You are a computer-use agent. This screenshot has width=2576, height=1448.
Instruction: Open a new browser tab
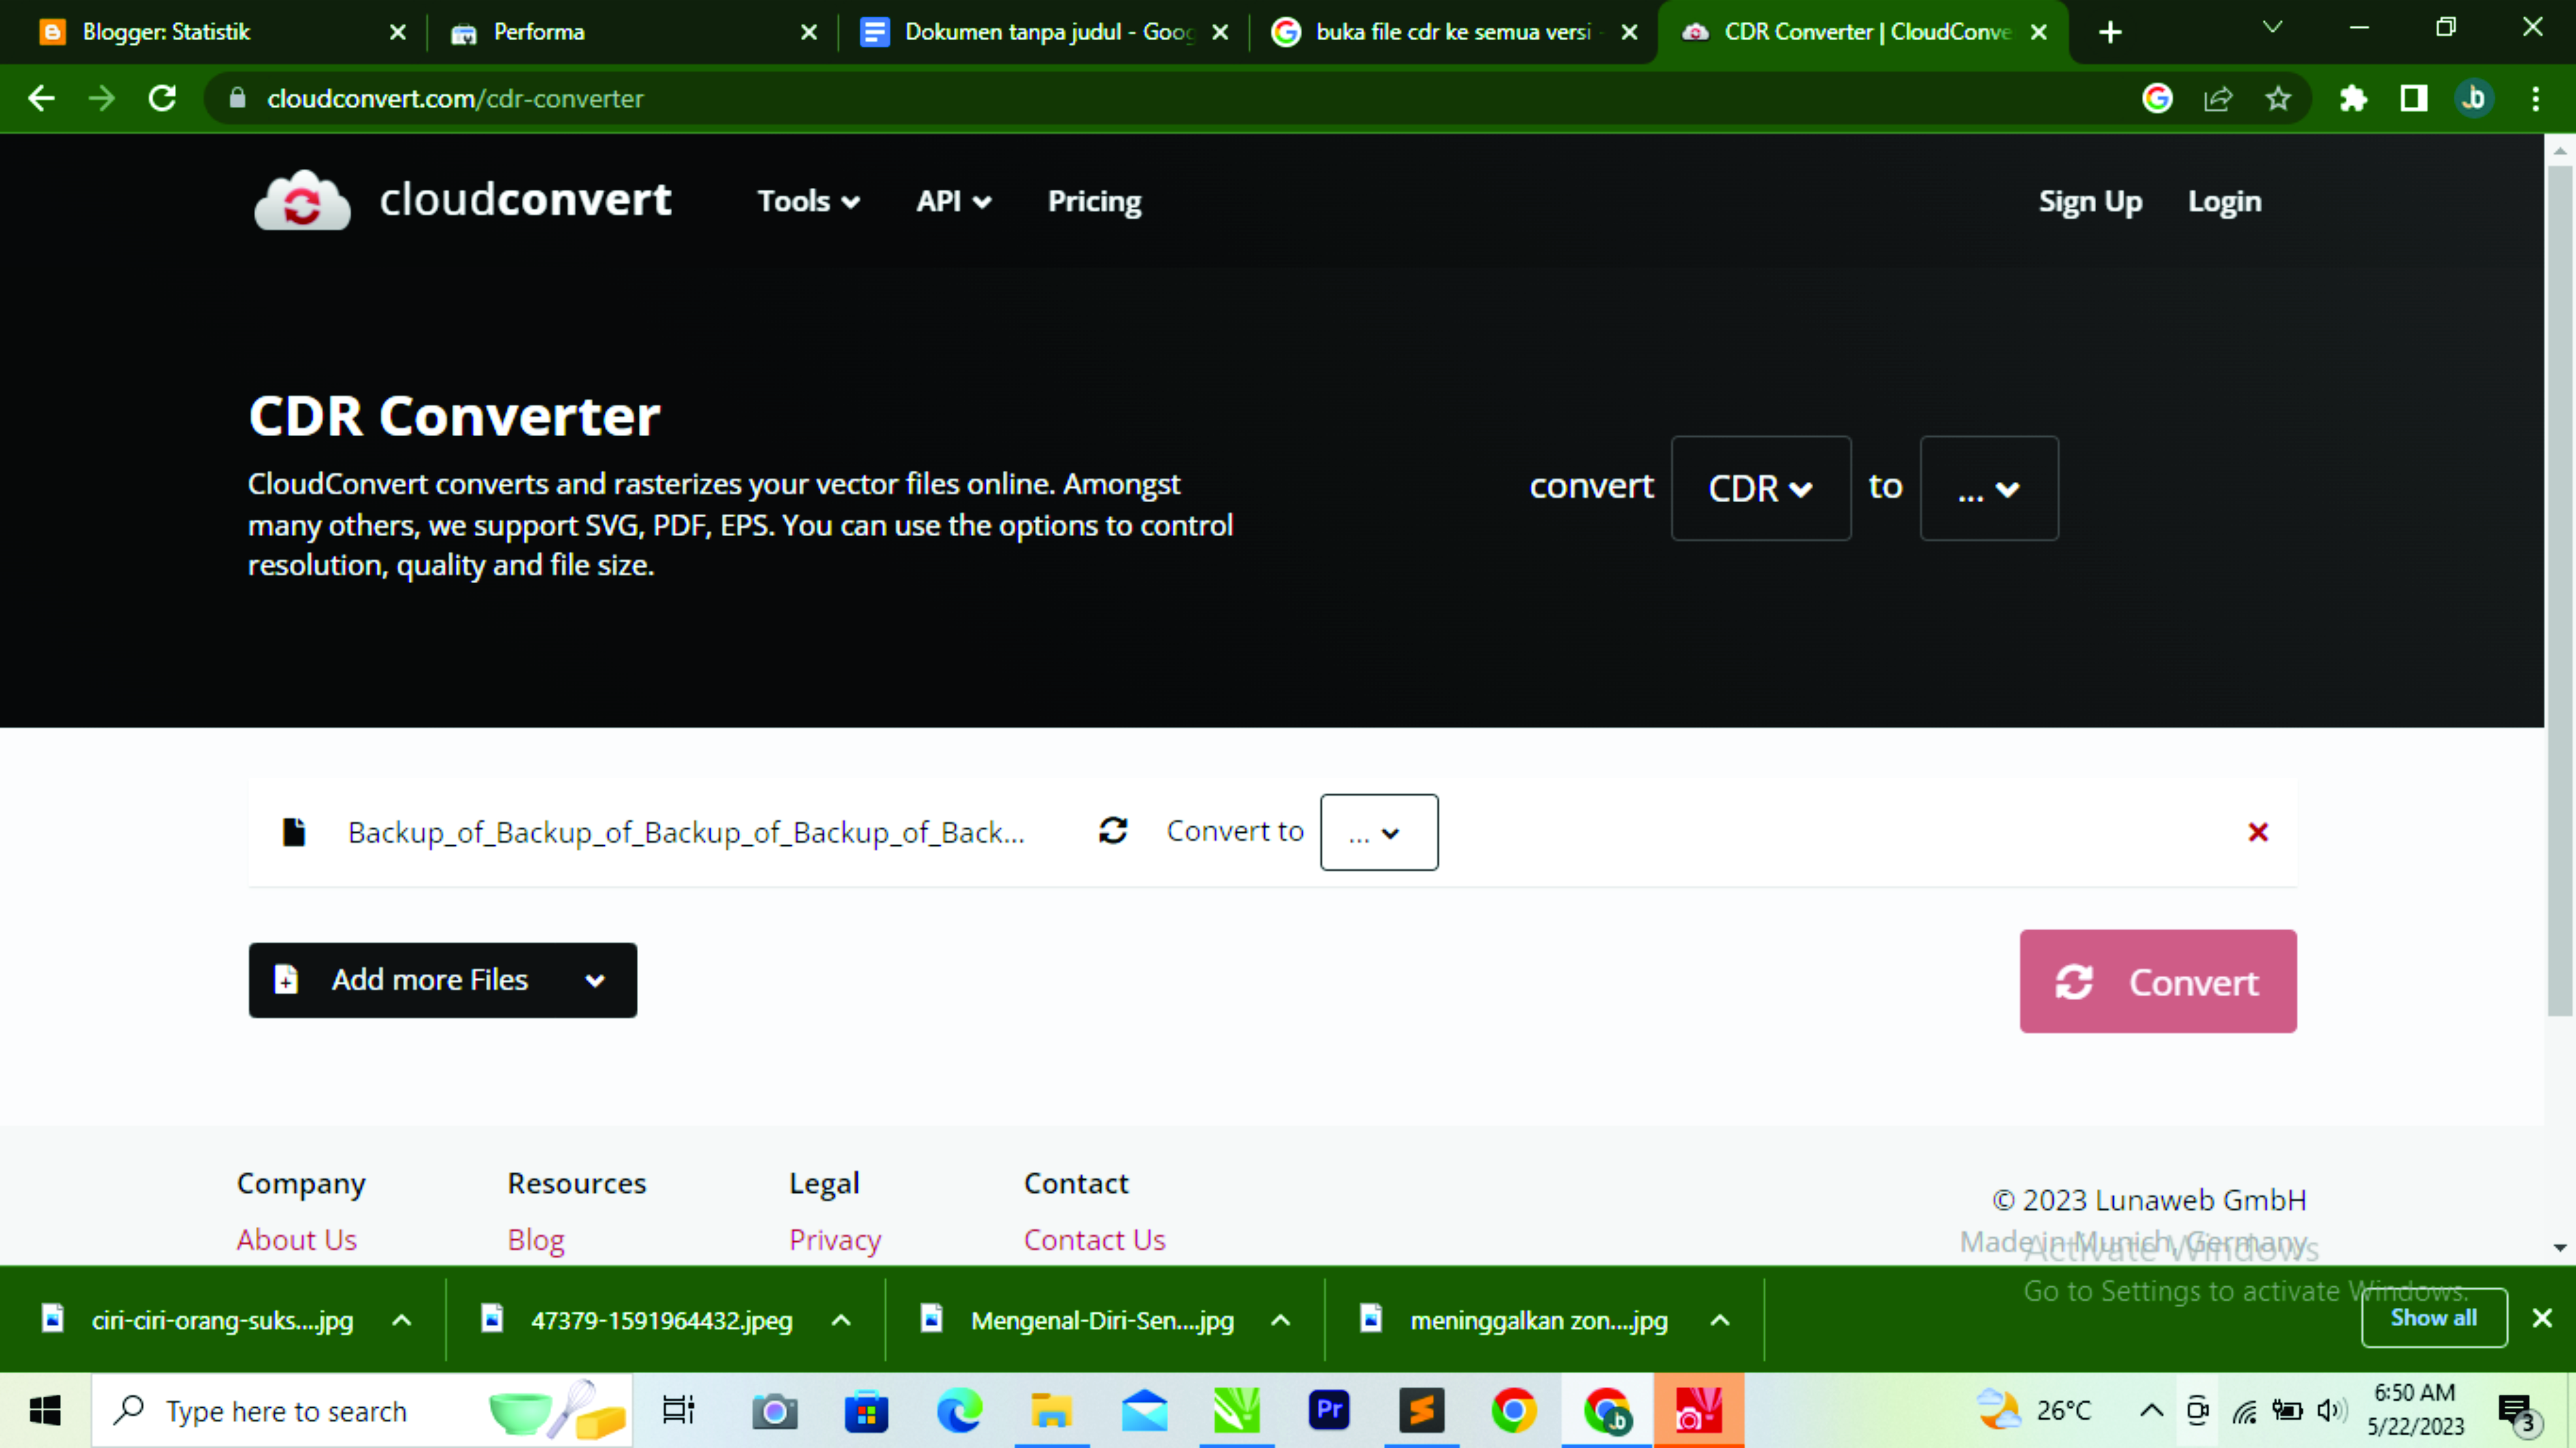[x=2110, y=32]
